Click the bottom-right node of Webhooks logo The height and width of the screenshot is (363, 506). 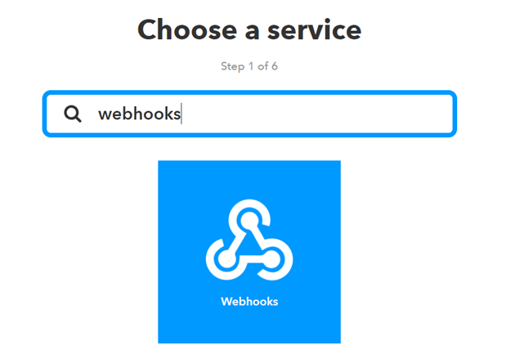tap(272, 259)
